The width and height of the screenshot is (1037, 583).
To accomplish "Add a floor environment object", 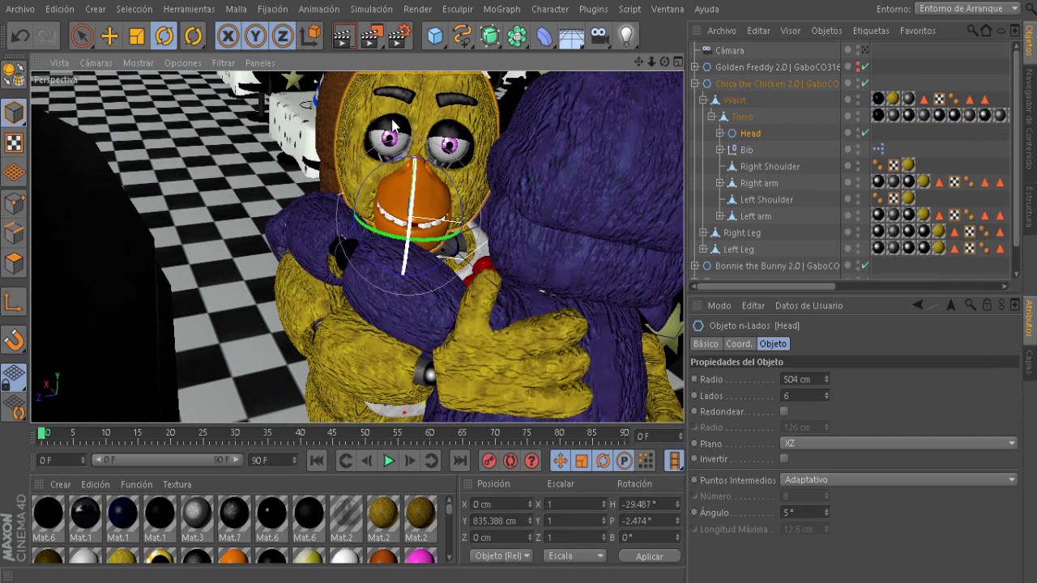I will 572,36.
